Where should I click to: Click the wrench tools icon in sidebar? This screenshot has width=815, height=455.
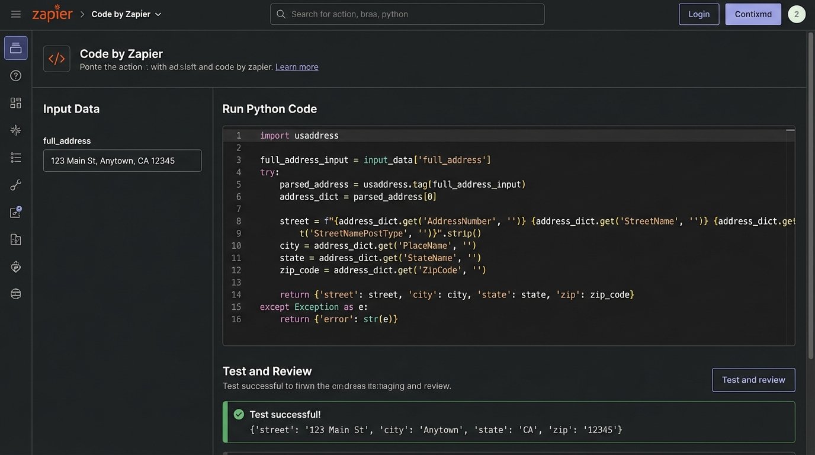coord(15,184)
